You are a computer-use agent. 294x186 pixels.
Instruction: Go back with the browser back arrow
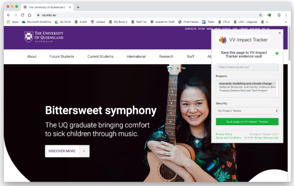point(9,15)
